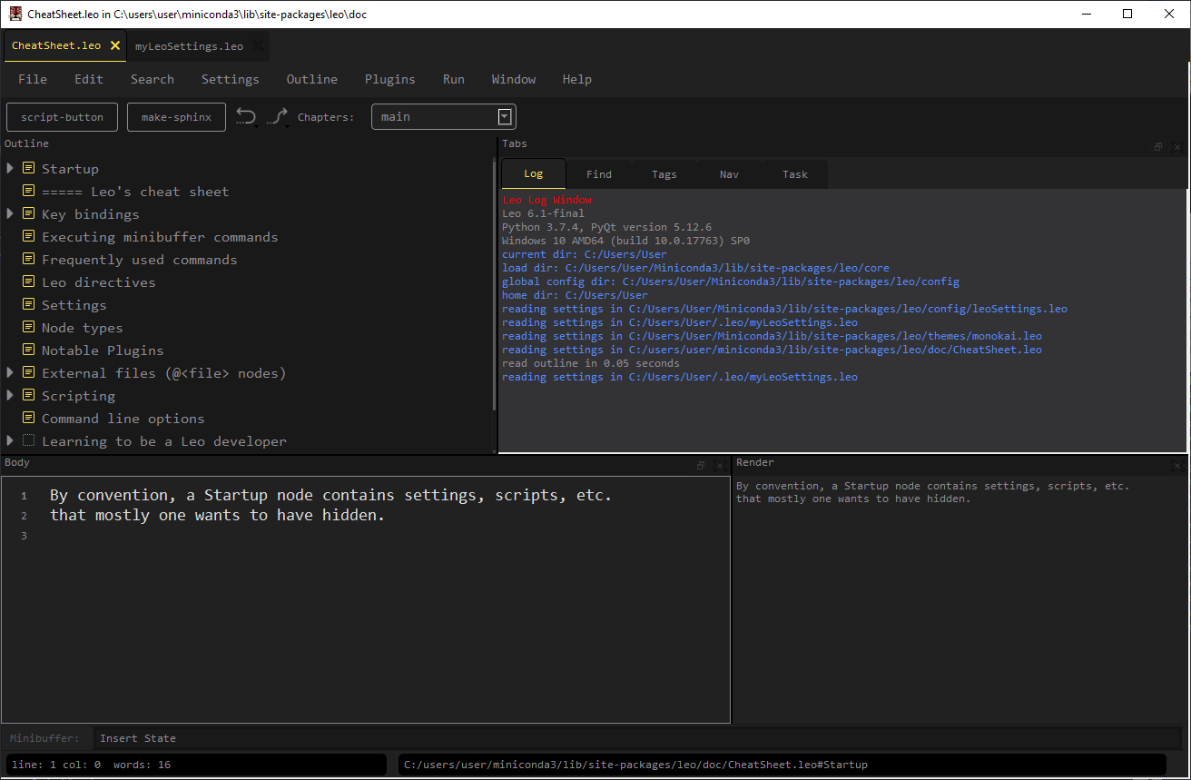The width and height of the screenshot is (1191, 780).
Task: Switch to the Task tab
Action: [795, 174]
